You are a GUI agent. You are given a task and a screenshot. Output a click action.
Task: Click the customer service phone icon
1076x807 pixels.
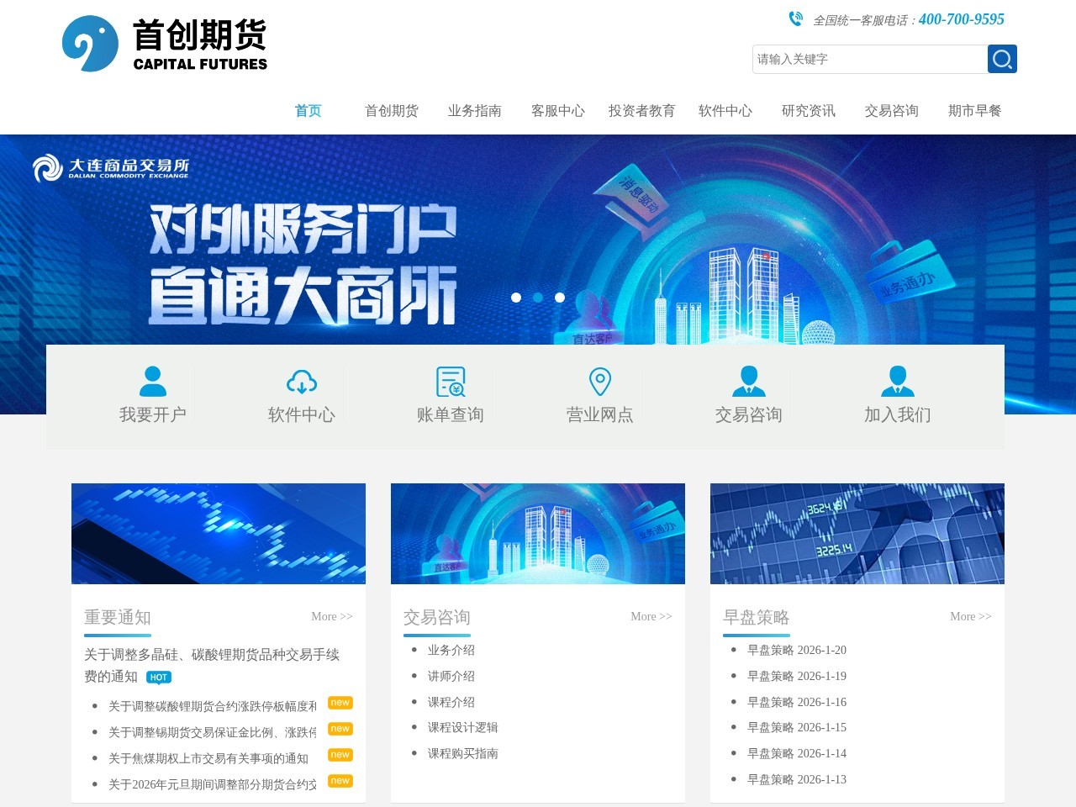tap(795, 18)
